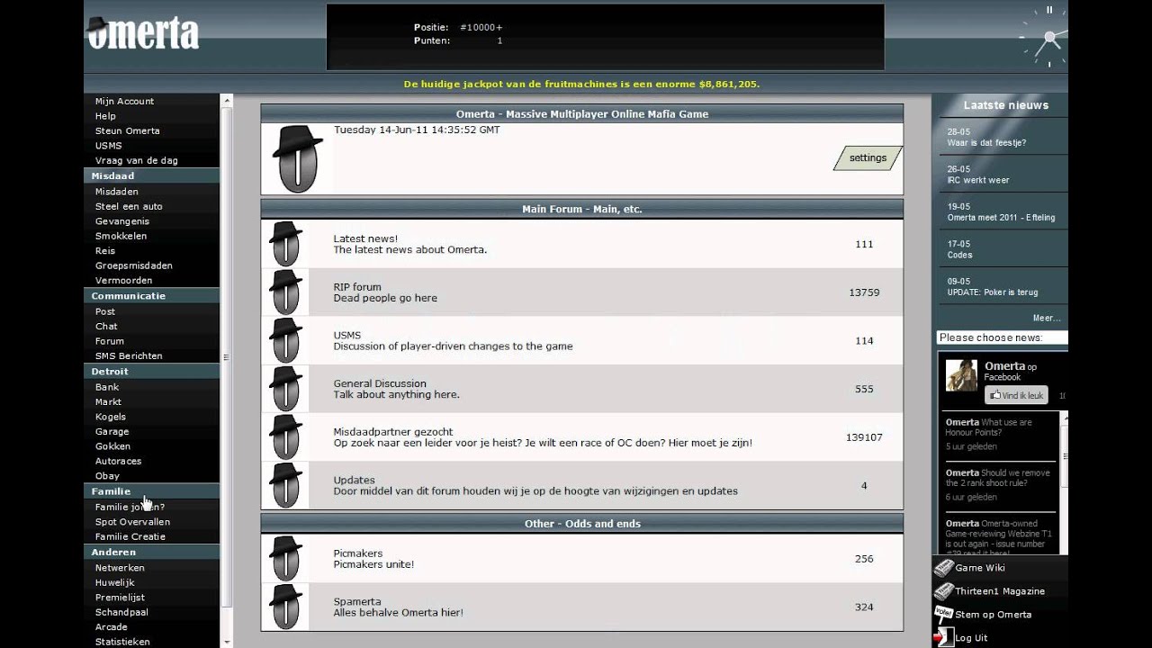This screenshot has height=648, width=1152.
Task: Read news item 'IRC werkt weer'
Action: pos(978,180)
